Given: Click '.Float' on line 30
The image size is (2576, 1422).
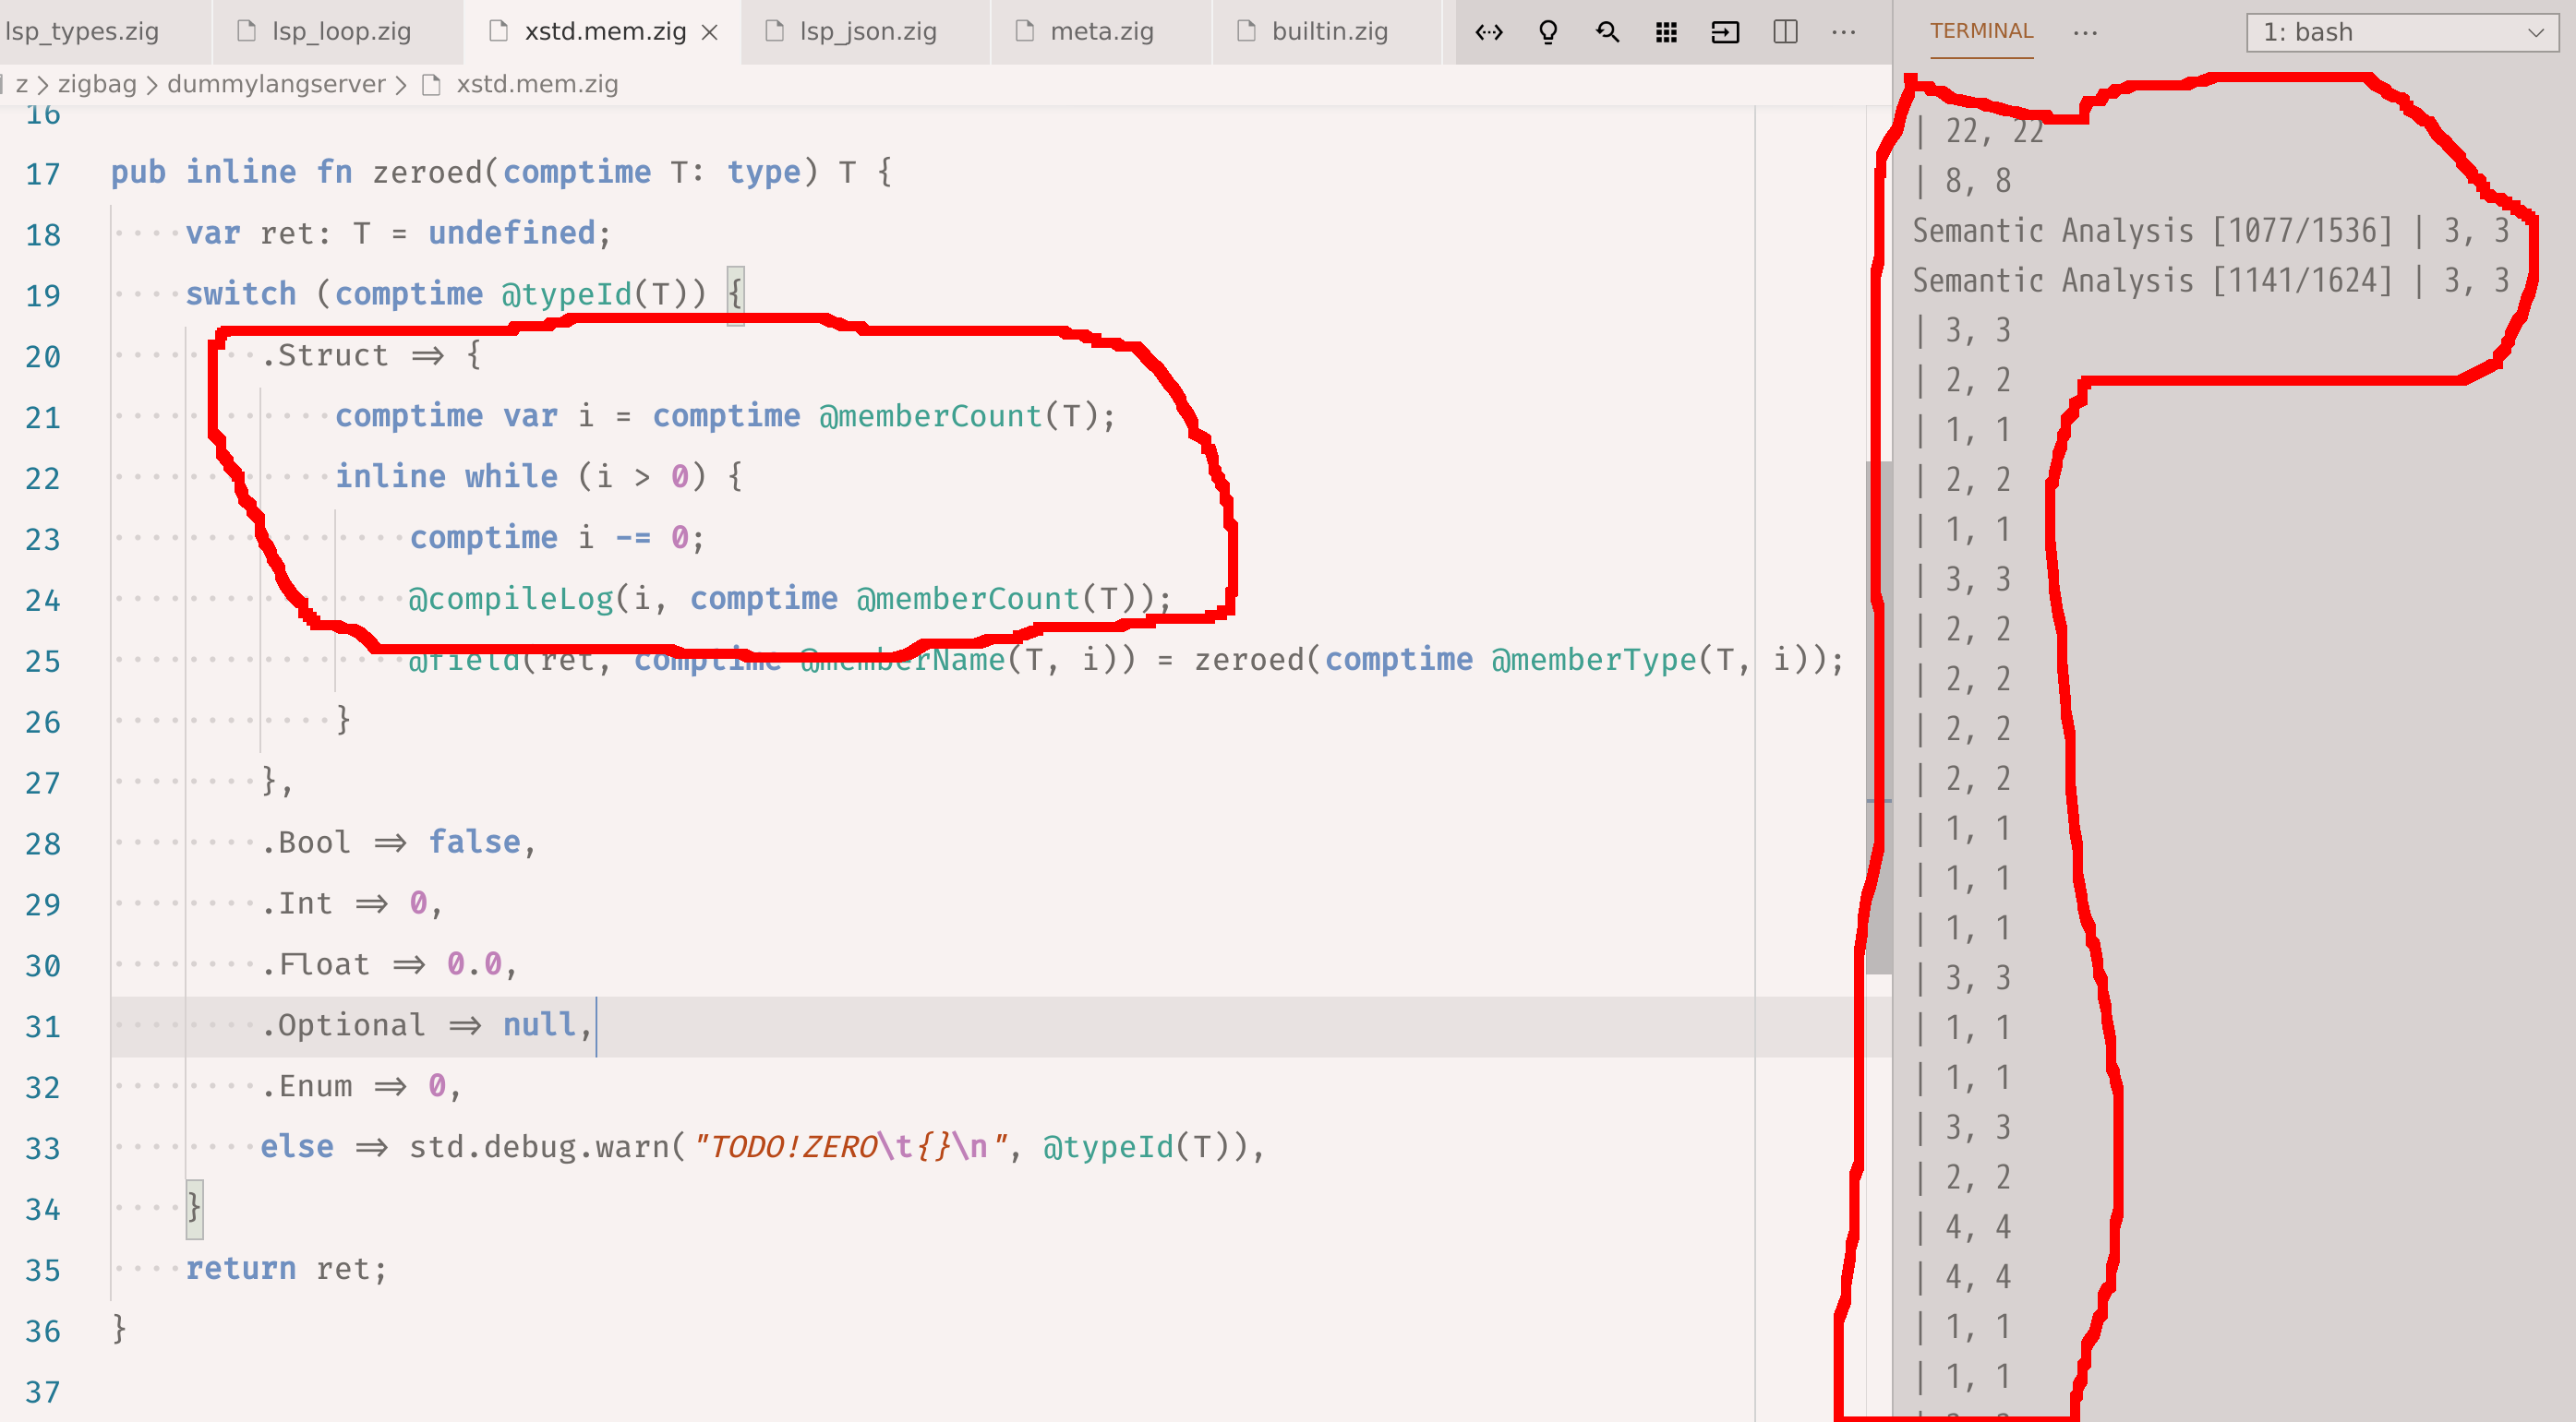Looking at the screenshot, I should pyautogui.click(x=316, y=964).
